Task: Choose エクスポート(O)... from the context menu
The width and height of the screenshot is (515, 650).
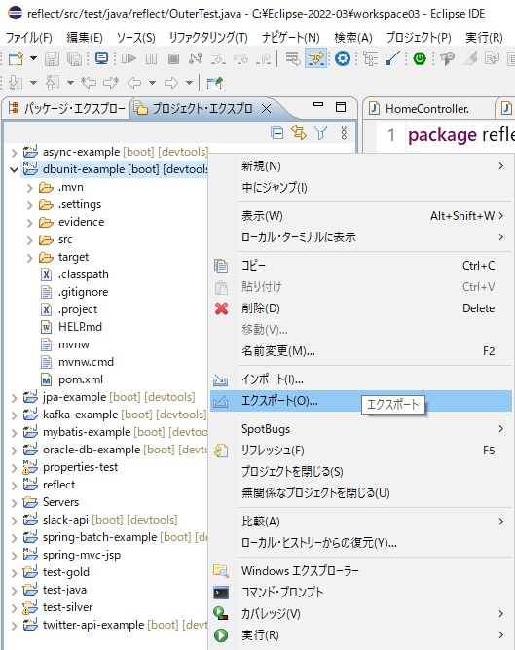Action: [x=361, y=401]
